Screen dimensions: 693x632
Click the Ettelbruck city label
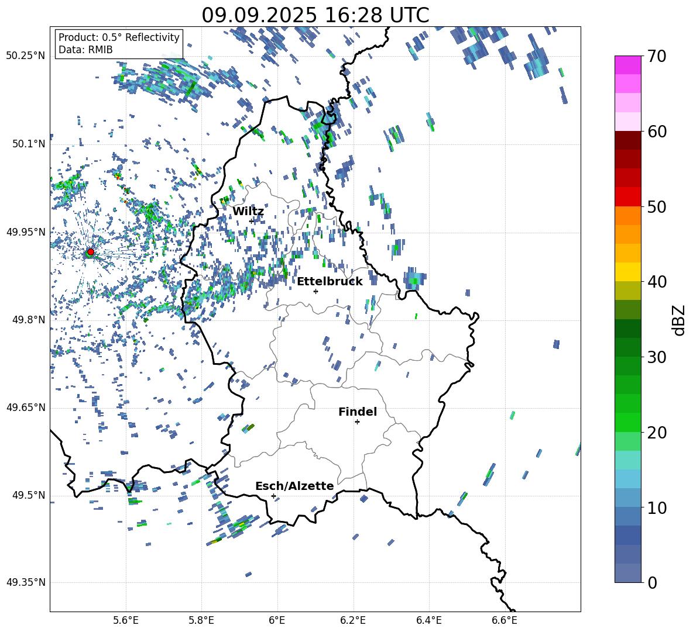pos(330,282)
